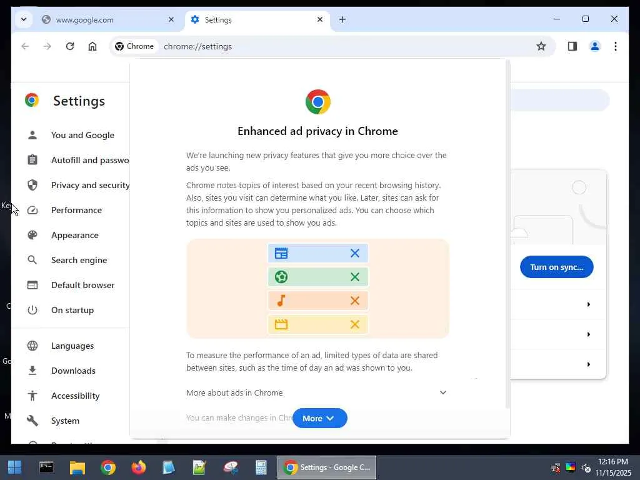The image size is (640, 480).
Task: Open Calculator from the taskbar
Action: click(x=261, y=467)
